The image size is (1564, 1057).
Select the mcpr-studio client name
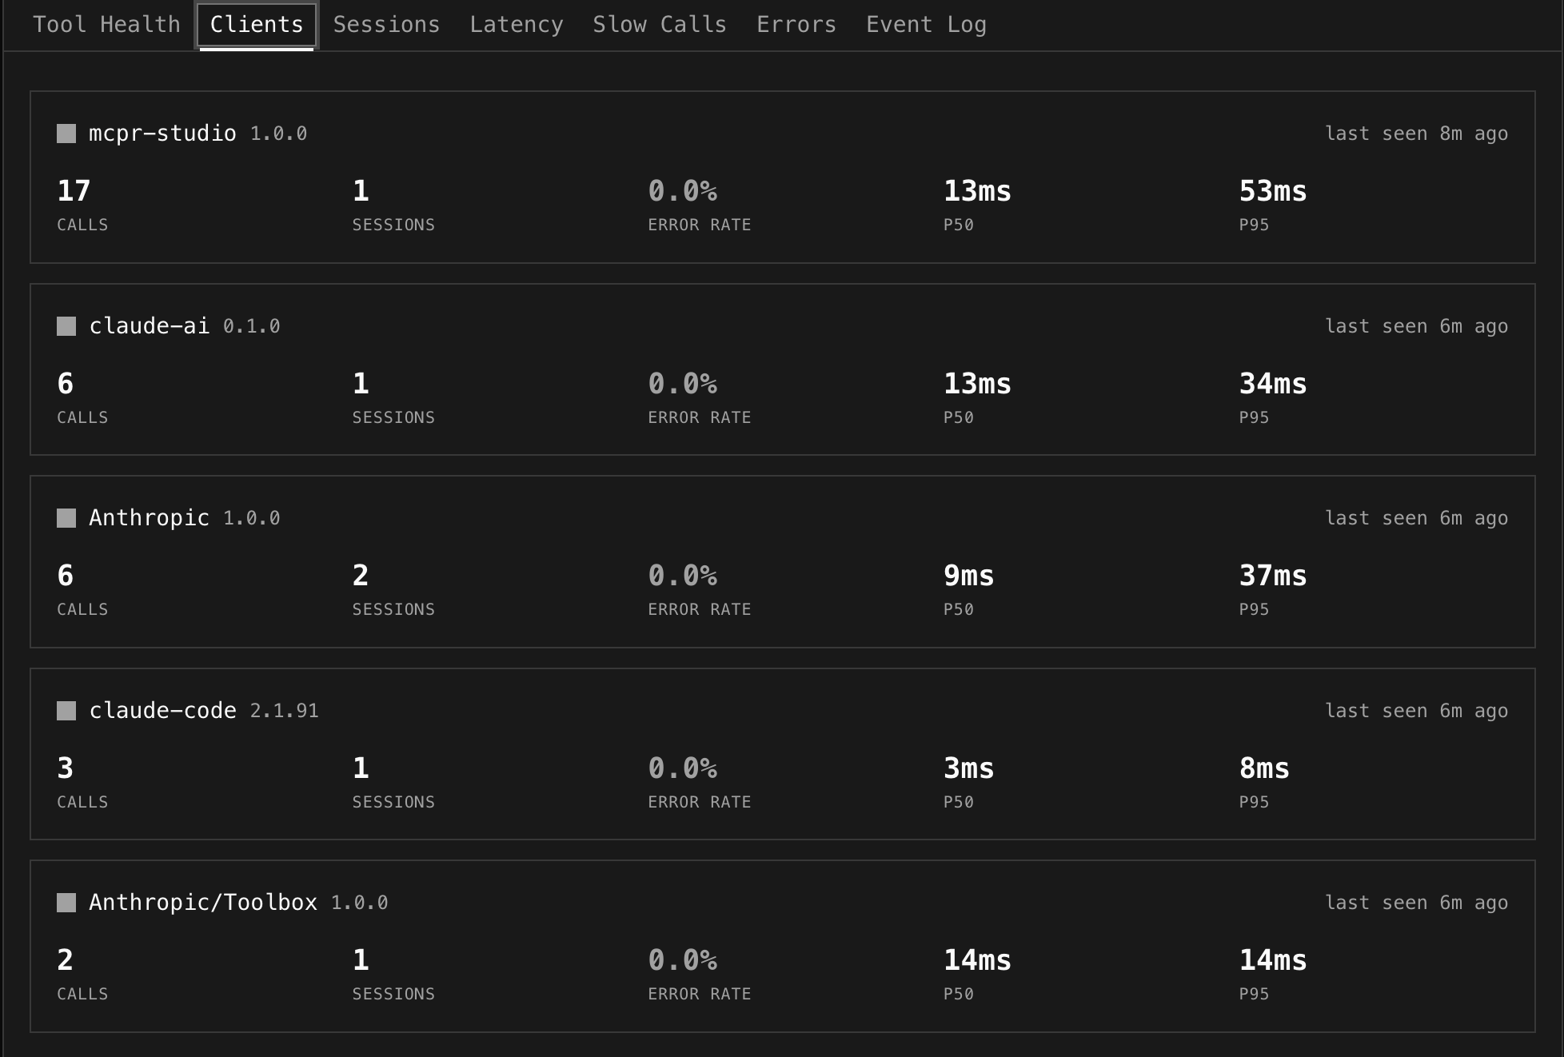pos(163,133)
